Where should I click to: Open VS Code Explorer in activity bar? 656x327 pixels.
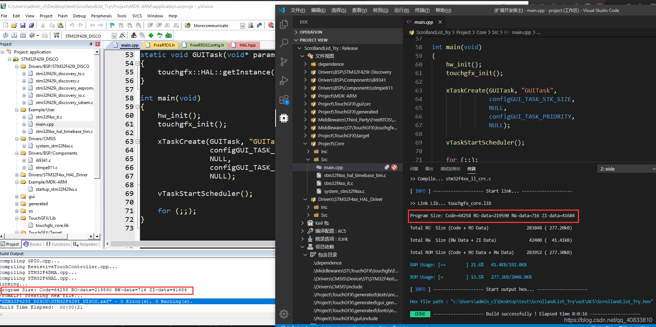(x=284, y=24)
